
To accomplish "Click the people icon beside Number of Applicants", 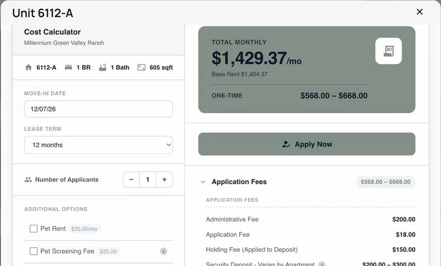I will pos(28,180).
